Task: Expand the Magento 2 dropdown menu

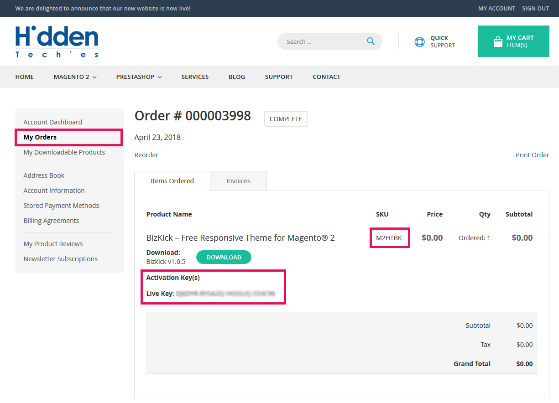Action: pyautogui.click(x=75, y=77)
